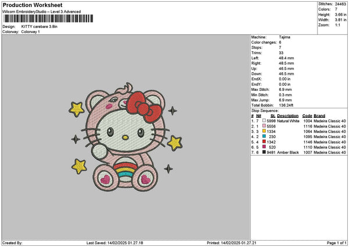
Task: Select the 'Code' column header
Action: coord(307,116)
